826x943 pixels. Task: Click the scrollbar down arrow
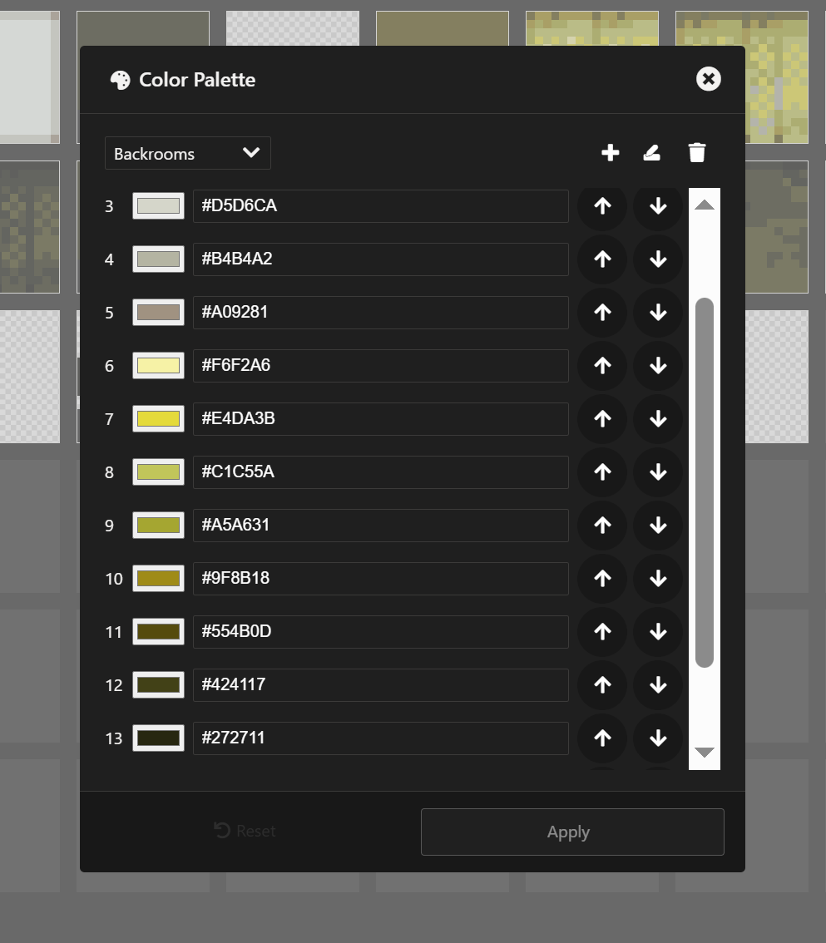click(705, 752)
